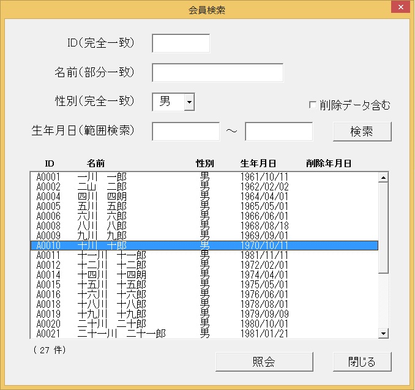The image size is (415, 390).
Task: Click birthdate 1961/10/11 in the list
Action: click(x=264, y=177)
